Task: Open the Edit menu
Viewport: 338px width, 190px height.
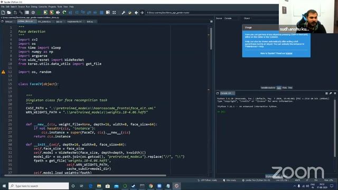Action: tap(7, 7)
